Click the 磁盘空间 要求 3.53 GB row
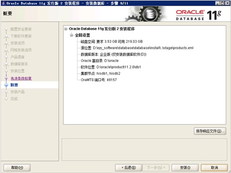The height and width of the screenshot is (173, 231). (x=112, y=41)
